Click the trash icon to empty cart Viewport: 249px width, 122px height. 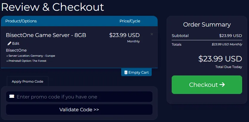tap(126, 72)
